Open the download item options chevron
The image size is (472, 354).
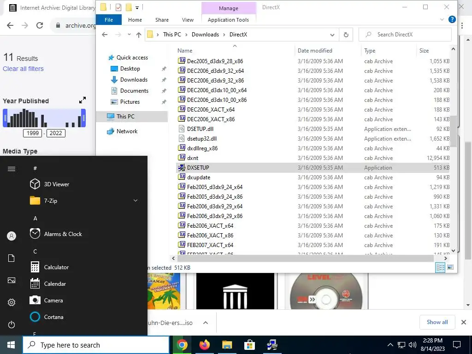(205, 323)
